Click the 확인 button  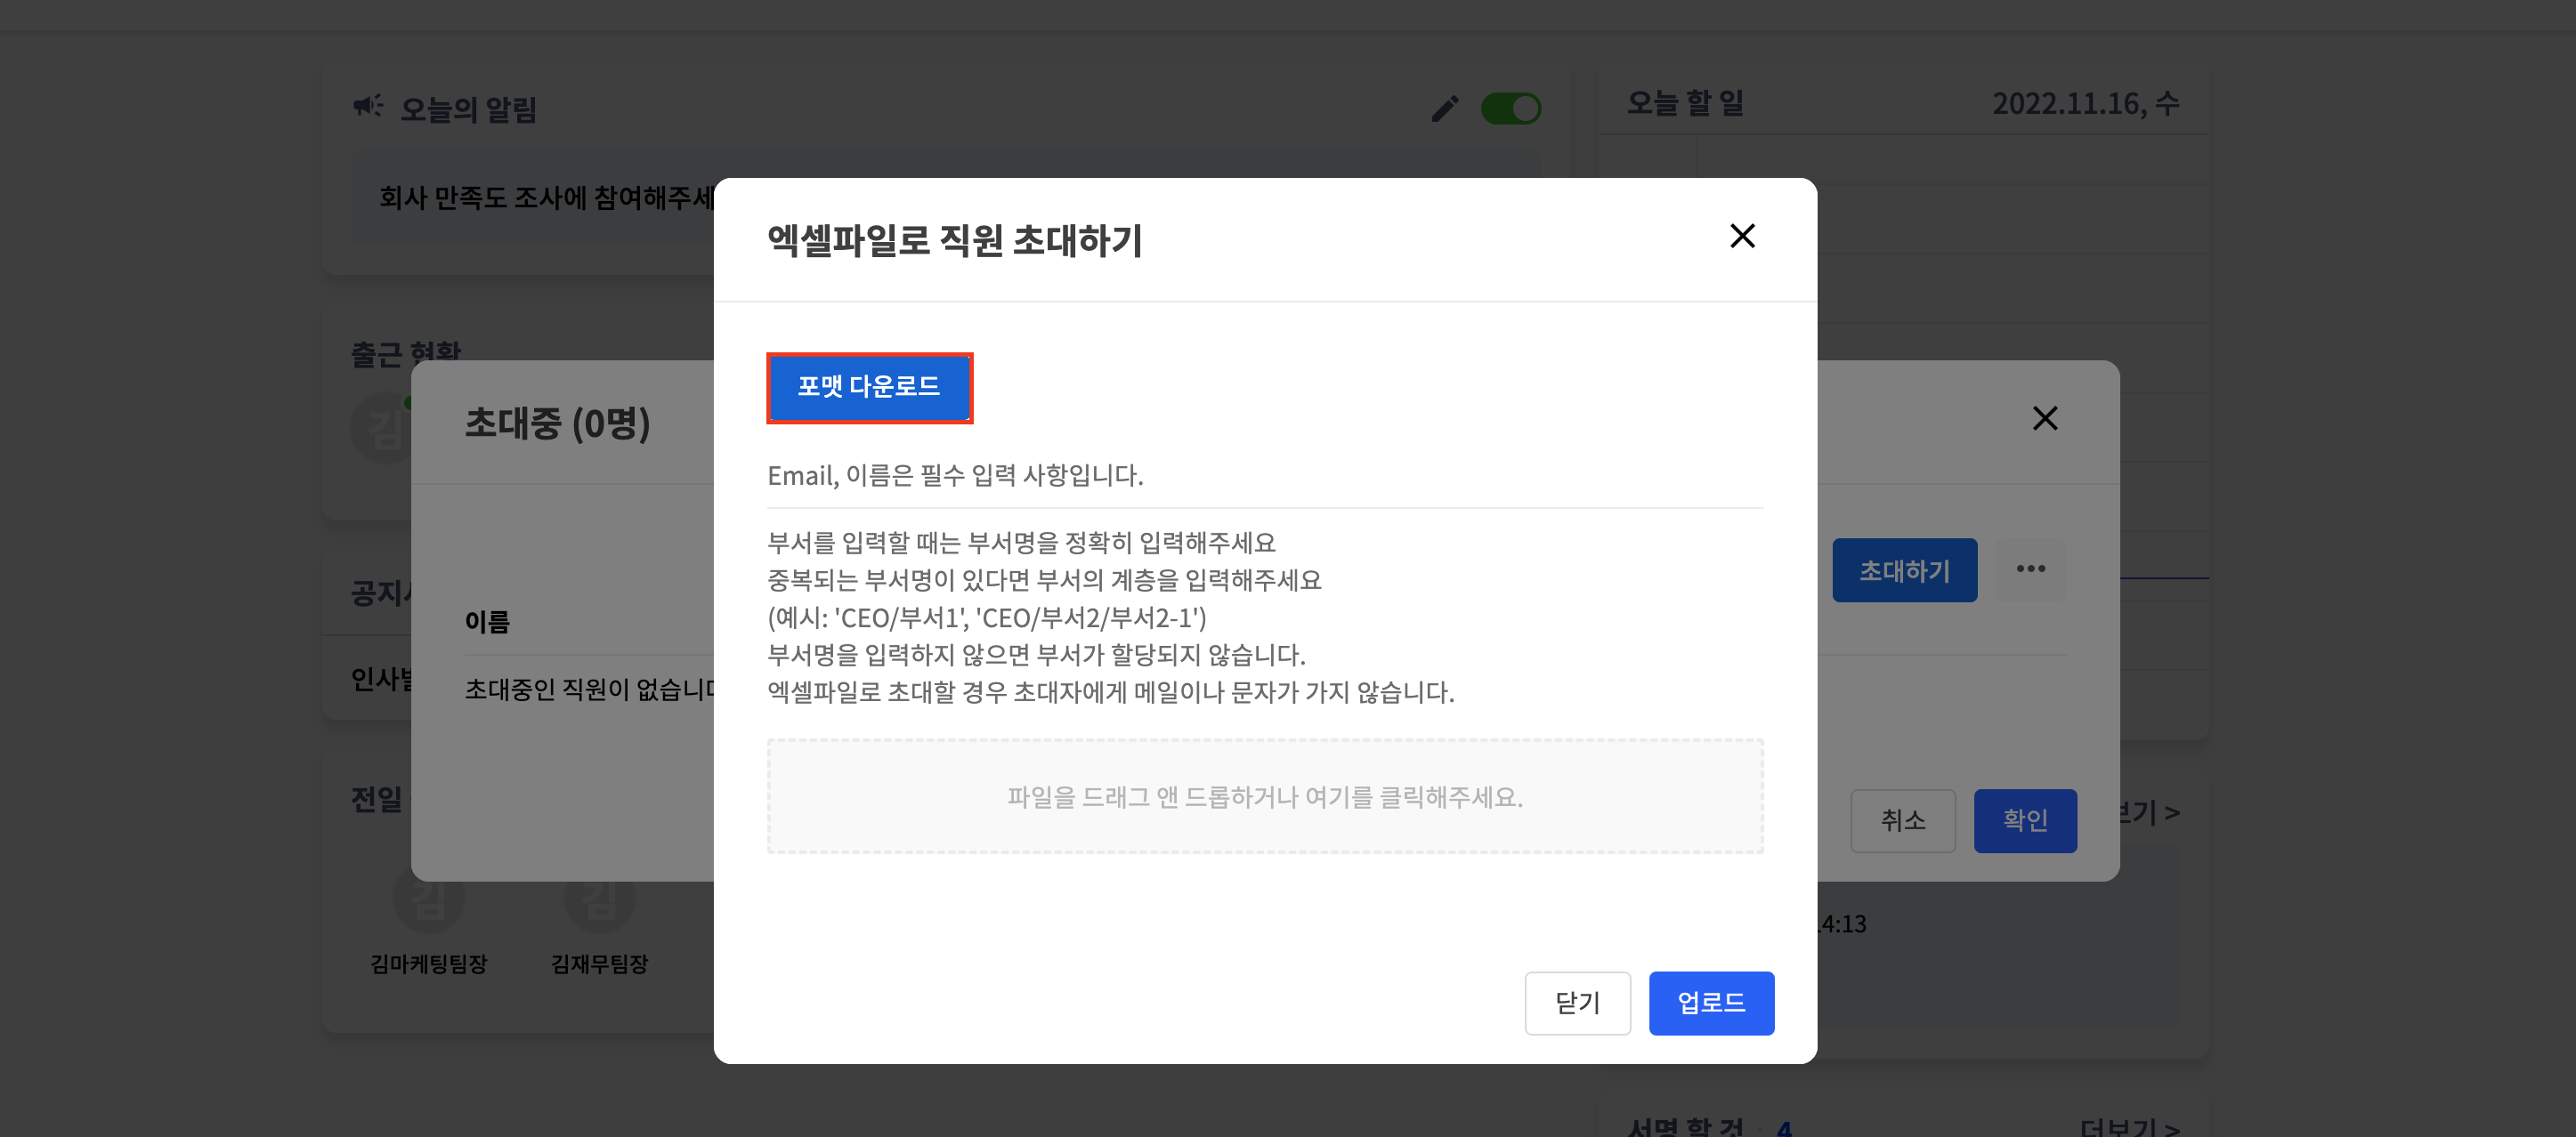click(x=2024, y=820)
